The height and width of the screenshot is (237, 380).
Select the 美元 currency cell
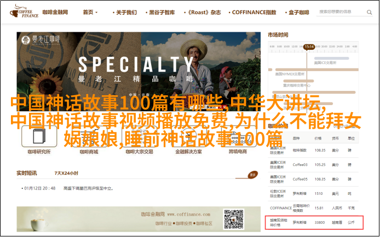[336, 194]
